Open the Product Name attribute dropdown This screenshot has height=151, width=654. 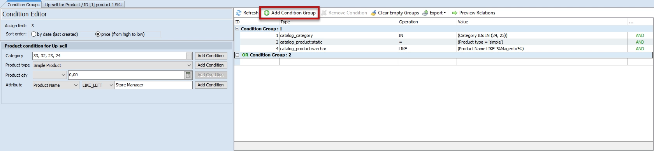(x=56, y=85)
